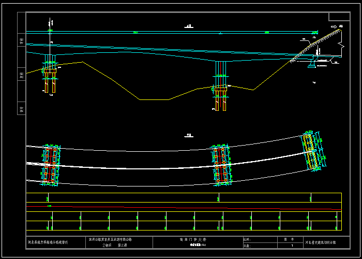Click the design institute cell at bottom right

coord(320,242)
